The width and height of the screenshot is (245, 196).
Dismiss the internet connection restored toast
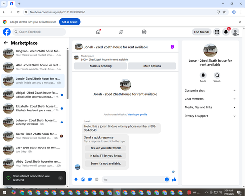pos(60,178)
